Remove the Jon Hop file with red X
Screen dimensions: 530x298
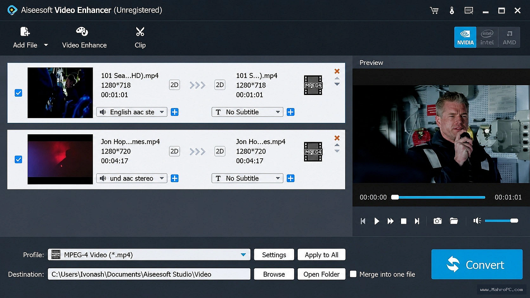tap(337, 138)
